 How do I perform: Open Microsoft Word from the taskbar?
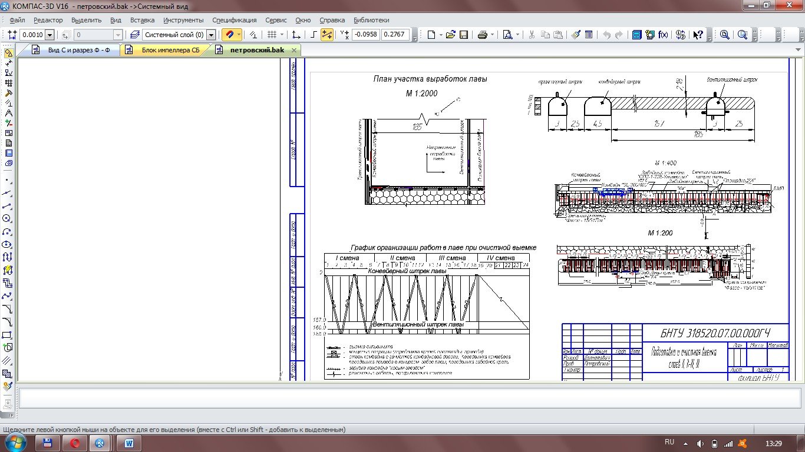[128, 443]
